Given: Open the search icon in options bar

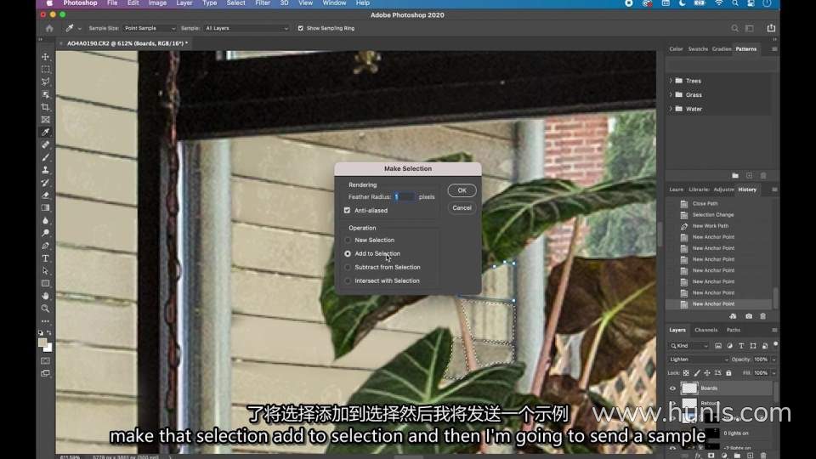Looking at the screenshot, I should [x=734, y=28].
